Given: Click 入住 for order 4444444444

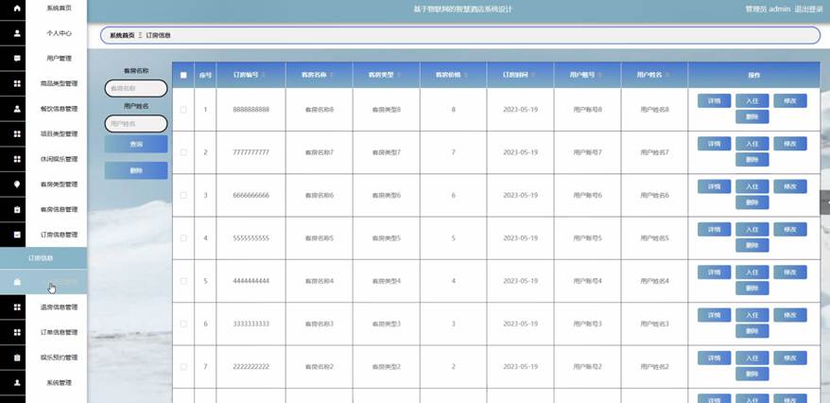Looking at the screenshot, I should pos(752,272).
